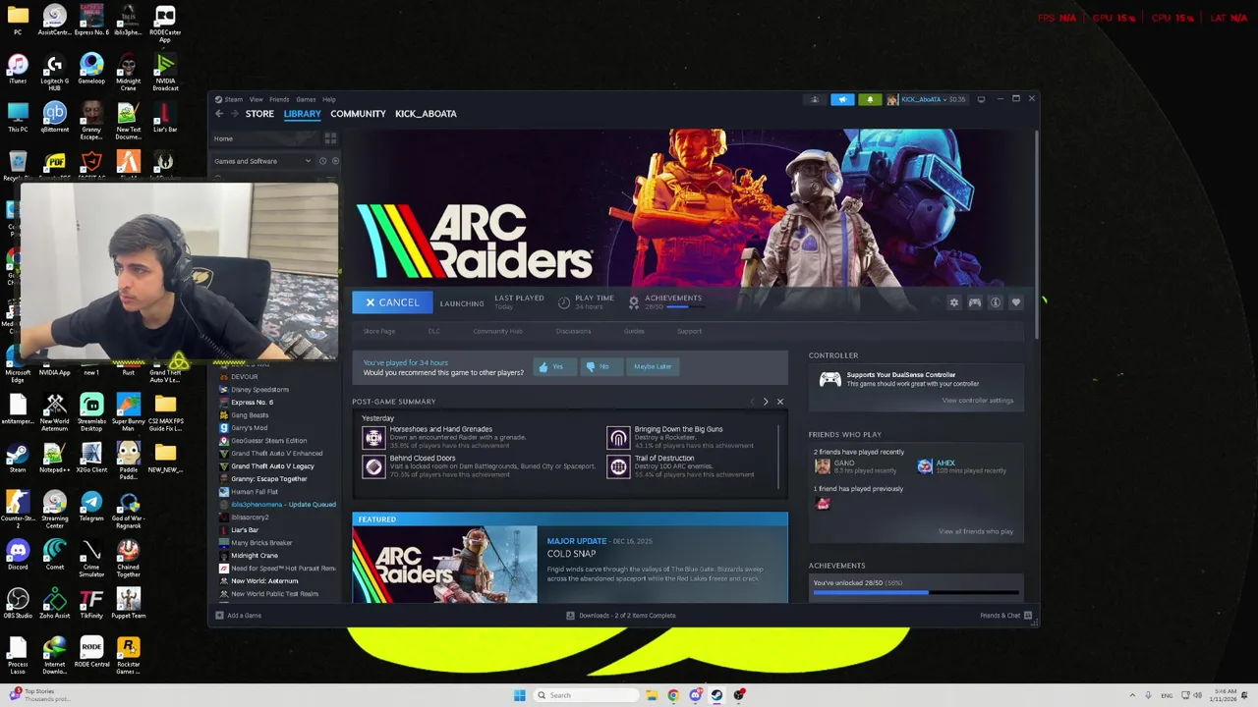This screenshot has width=1258, height=707.
Task: Click the ready-to-play filter icon in the sidebar
Action: (x=335, y=161)
